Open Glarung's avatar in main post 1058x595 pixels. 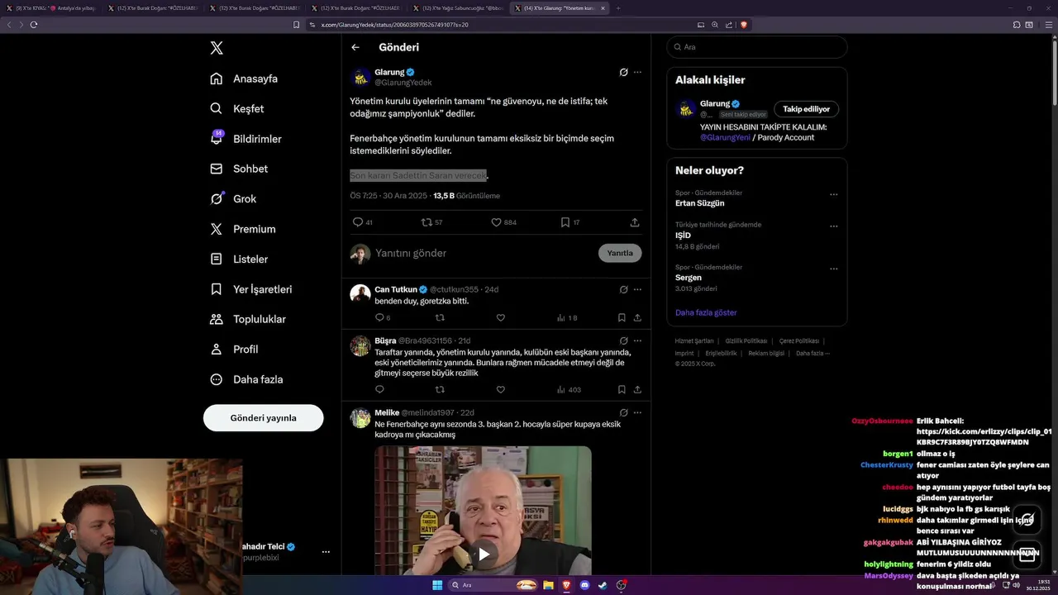(360, 78)
